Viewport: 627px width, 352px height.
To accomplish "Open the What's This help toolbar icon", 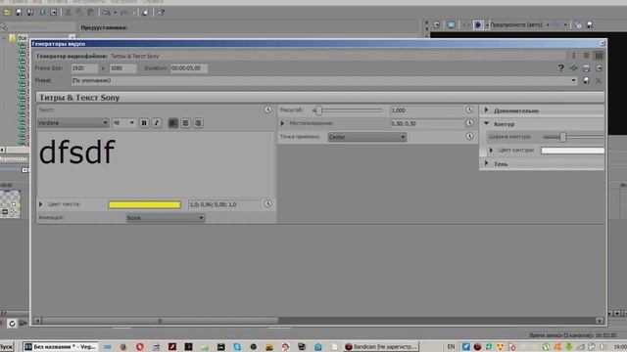I will click(x=161, y=13).
